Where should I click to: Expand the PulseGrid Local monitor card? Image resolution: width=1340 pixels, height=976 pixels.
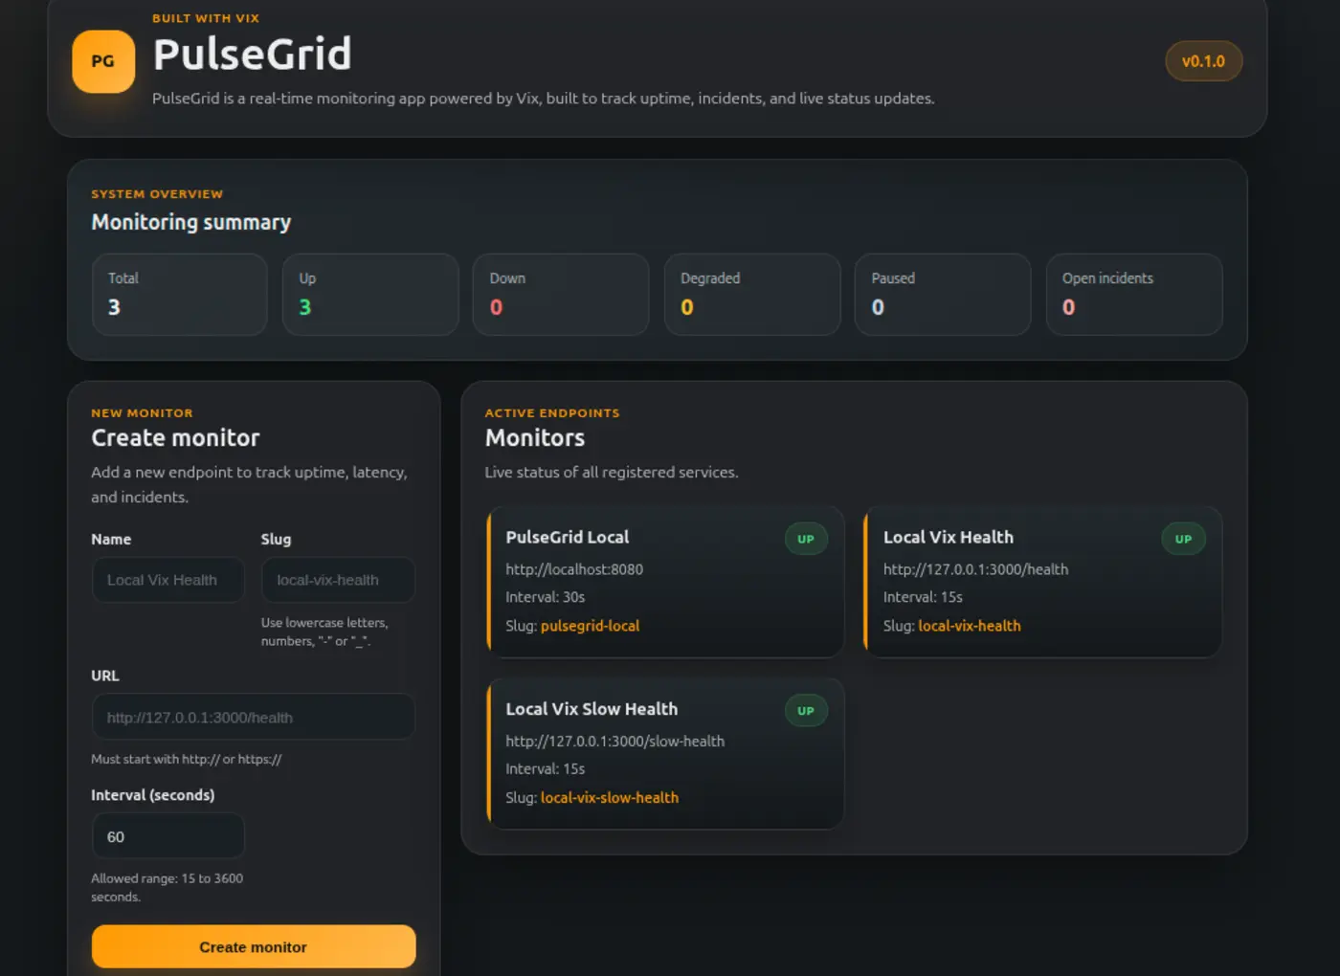coord(666,582)
